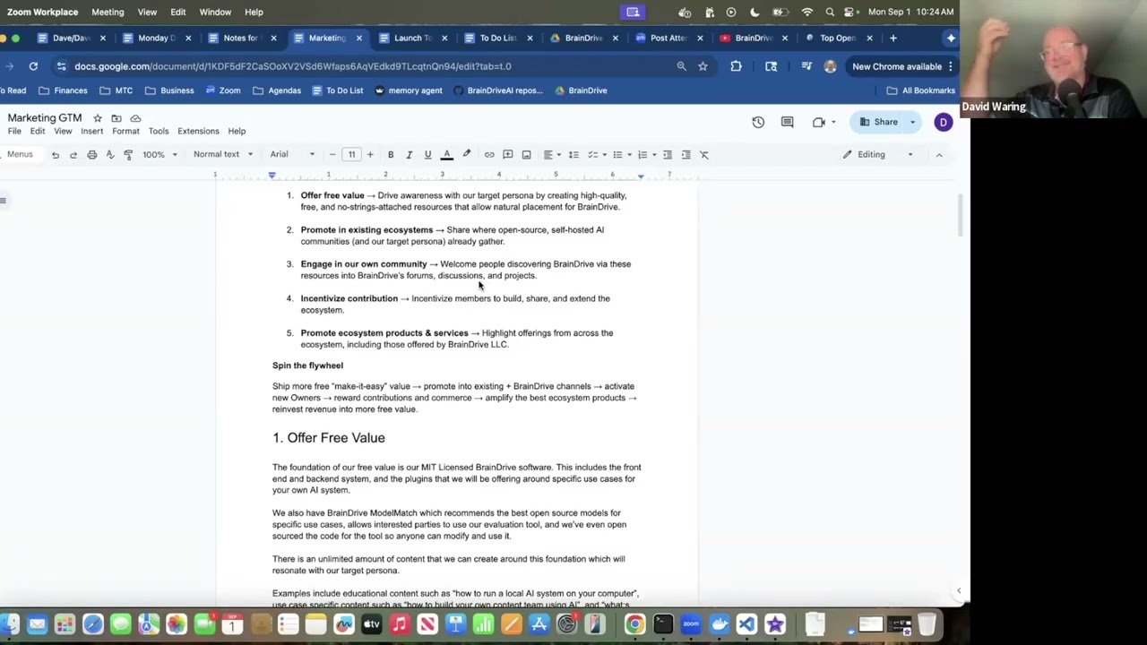Open version history clock icon
Viewport: 1147px width, 645px height.
point(758,122)
